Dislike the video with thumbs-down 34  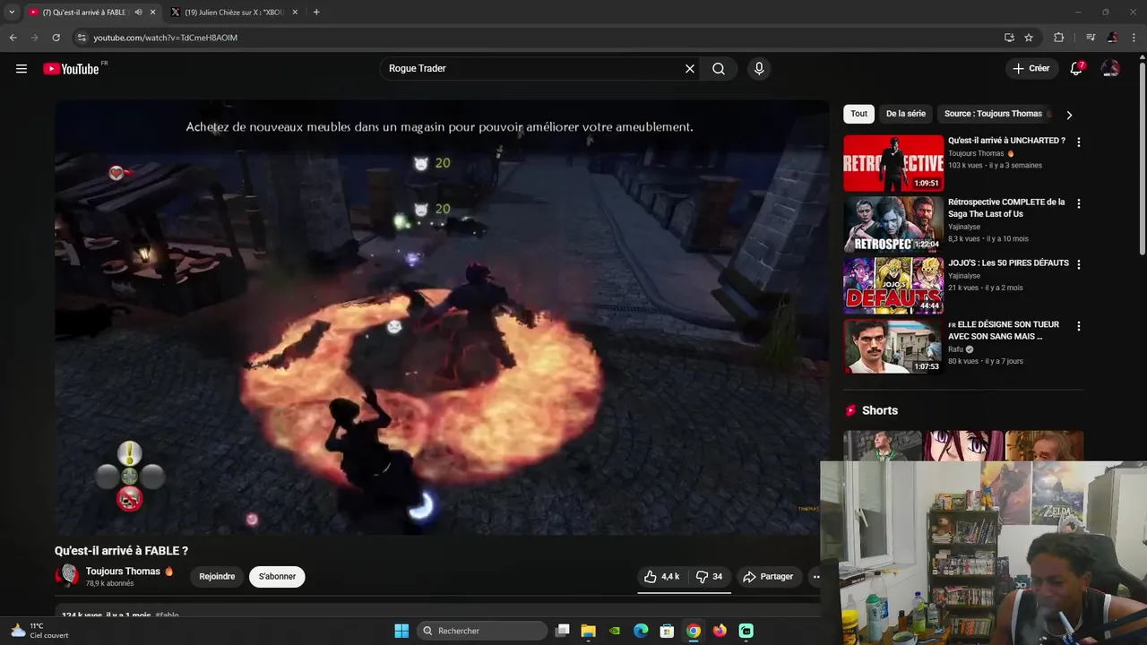pyautogui.click(x=709, y=577)
